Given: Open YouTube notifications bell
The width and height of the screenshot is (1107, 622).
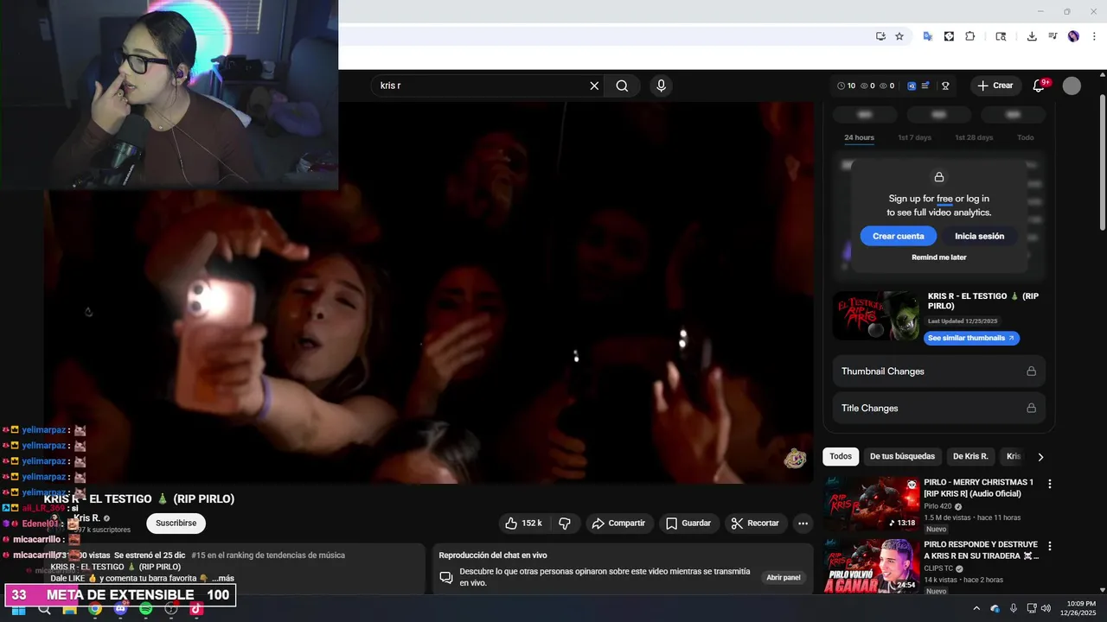Looking at the screenshot, I should [1039, 86].
